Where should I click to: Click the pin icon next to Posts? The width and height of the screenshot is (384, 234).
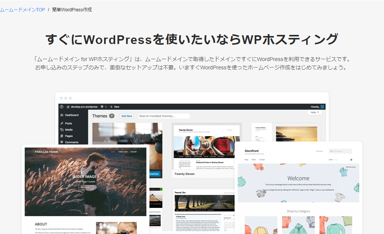[62, 123]
